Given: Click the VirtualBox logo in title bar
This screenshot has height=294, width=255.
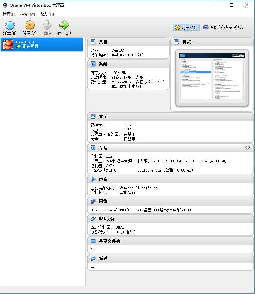Looking at the screenshot, I should [5, 5].
